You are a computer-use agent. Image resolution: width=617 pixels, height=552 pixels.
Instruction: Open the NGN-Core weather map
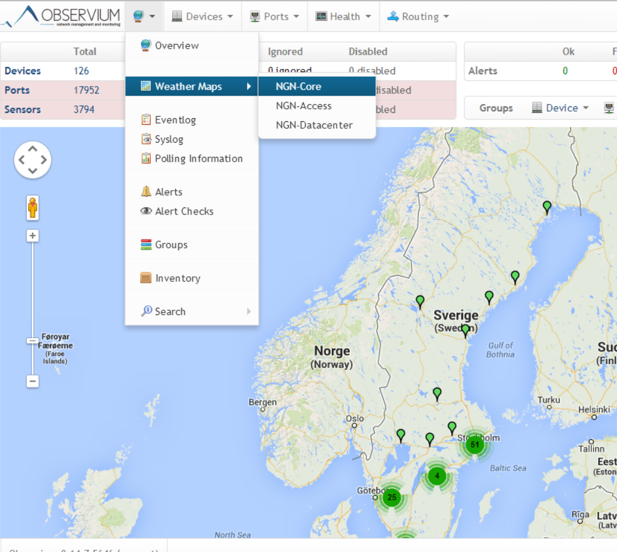click(x=317, y=86)
